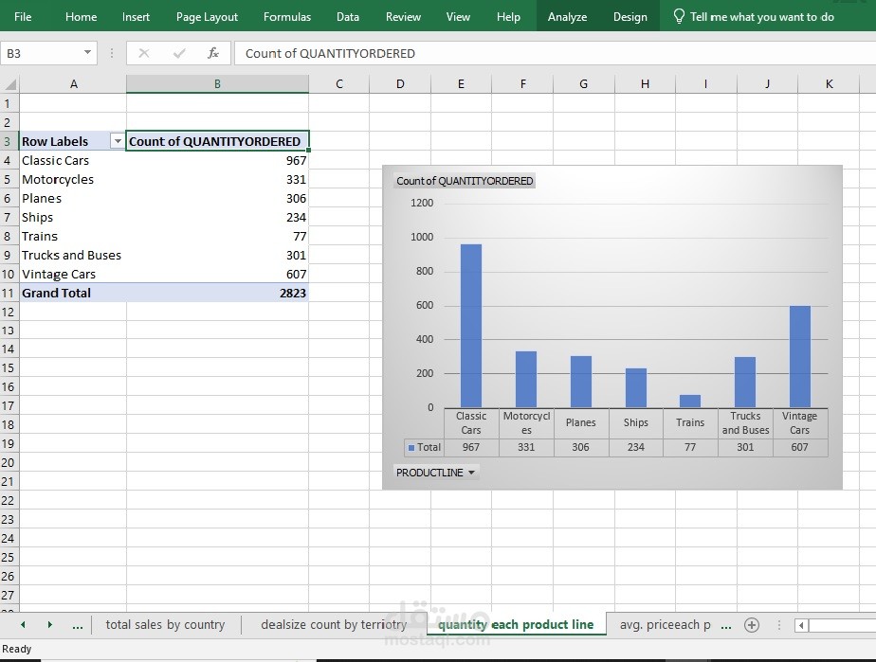
Task: Click the Tell me lightbulb icon
Action: [678, 17]
